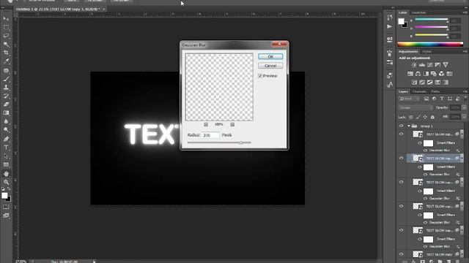
Task: Zoom in the Gaussian Blur preview
Action: point(232,124)
